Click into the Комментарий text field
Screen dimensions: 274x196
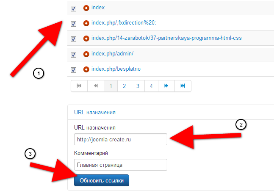[x=120, y=164]
